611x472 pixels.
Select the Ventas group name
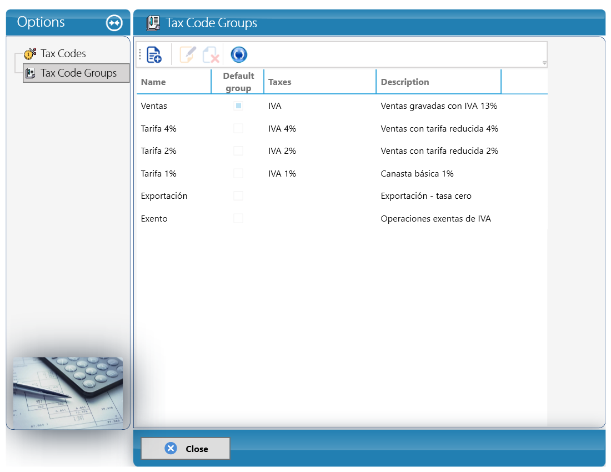coord(154,106)
